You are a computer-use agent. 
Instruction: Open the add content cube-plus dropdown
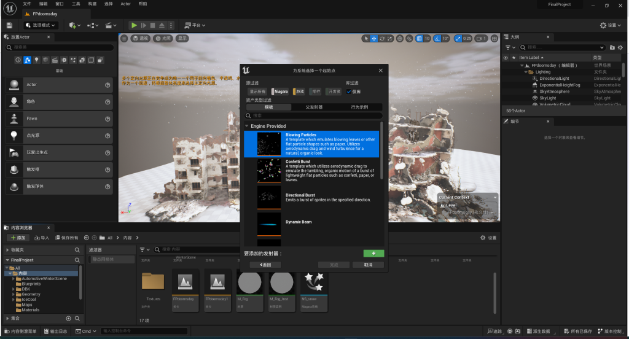(x=74, y=25)
